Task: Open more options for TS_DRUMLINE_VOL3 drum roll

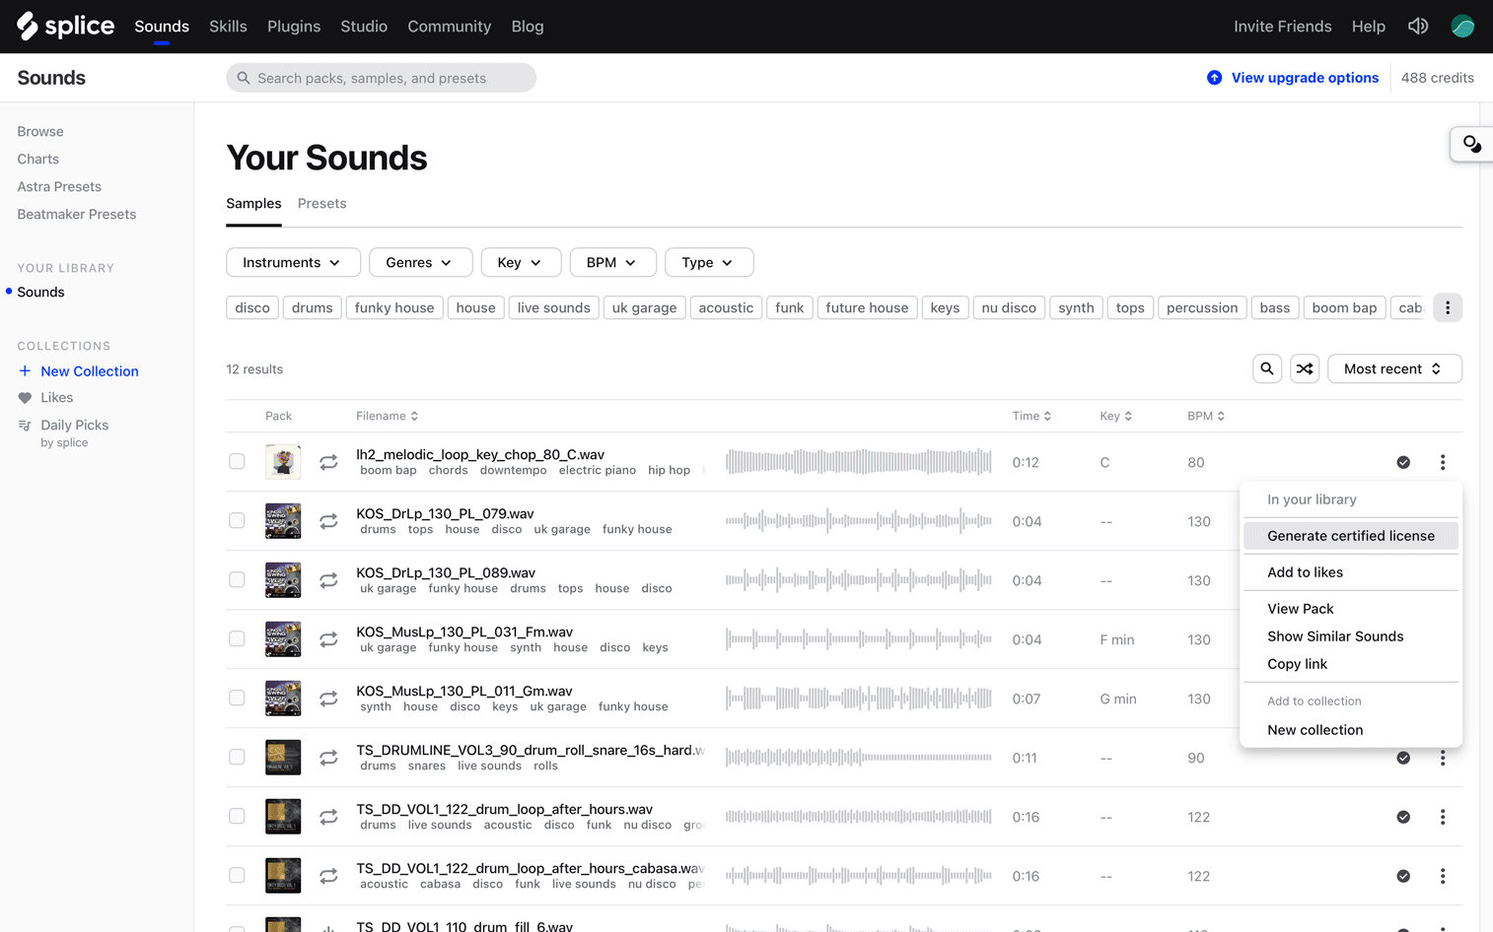Action: [1443, 758]
